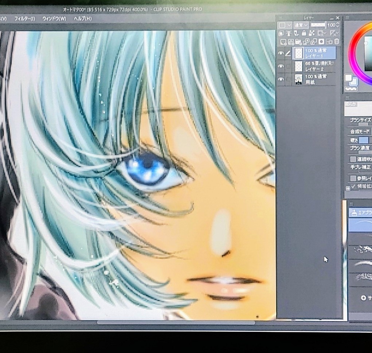
Task: Open tool property panel menu icon
Action: pos(347,98)
